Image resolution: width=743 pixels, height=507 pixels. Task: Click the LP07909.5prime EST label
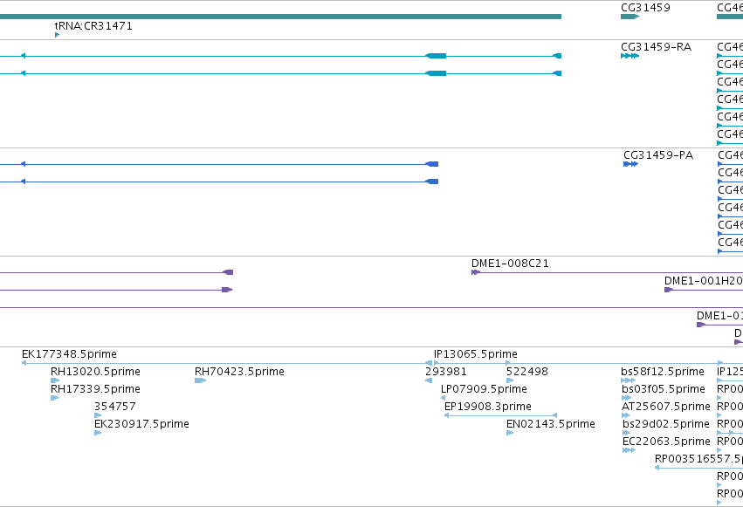(x=484, y=389)
